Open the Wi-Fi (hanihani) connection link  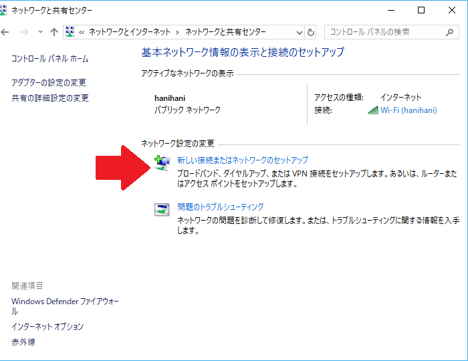(408, 110)
